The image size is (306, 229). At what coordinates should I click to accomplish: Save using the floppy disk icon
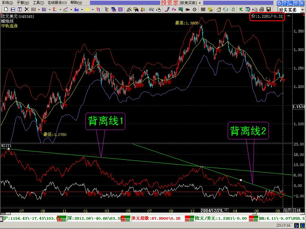269,9
